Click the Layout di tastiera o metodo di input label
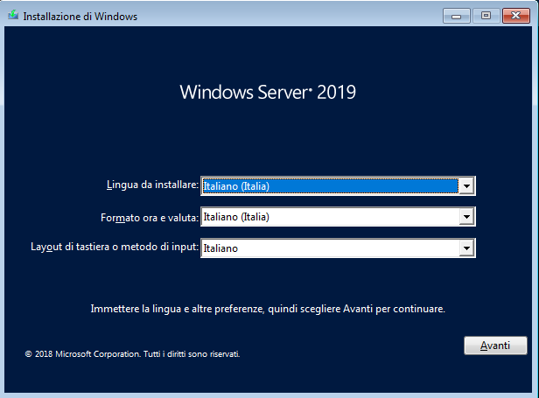539x398 pixels. (115, 248)
